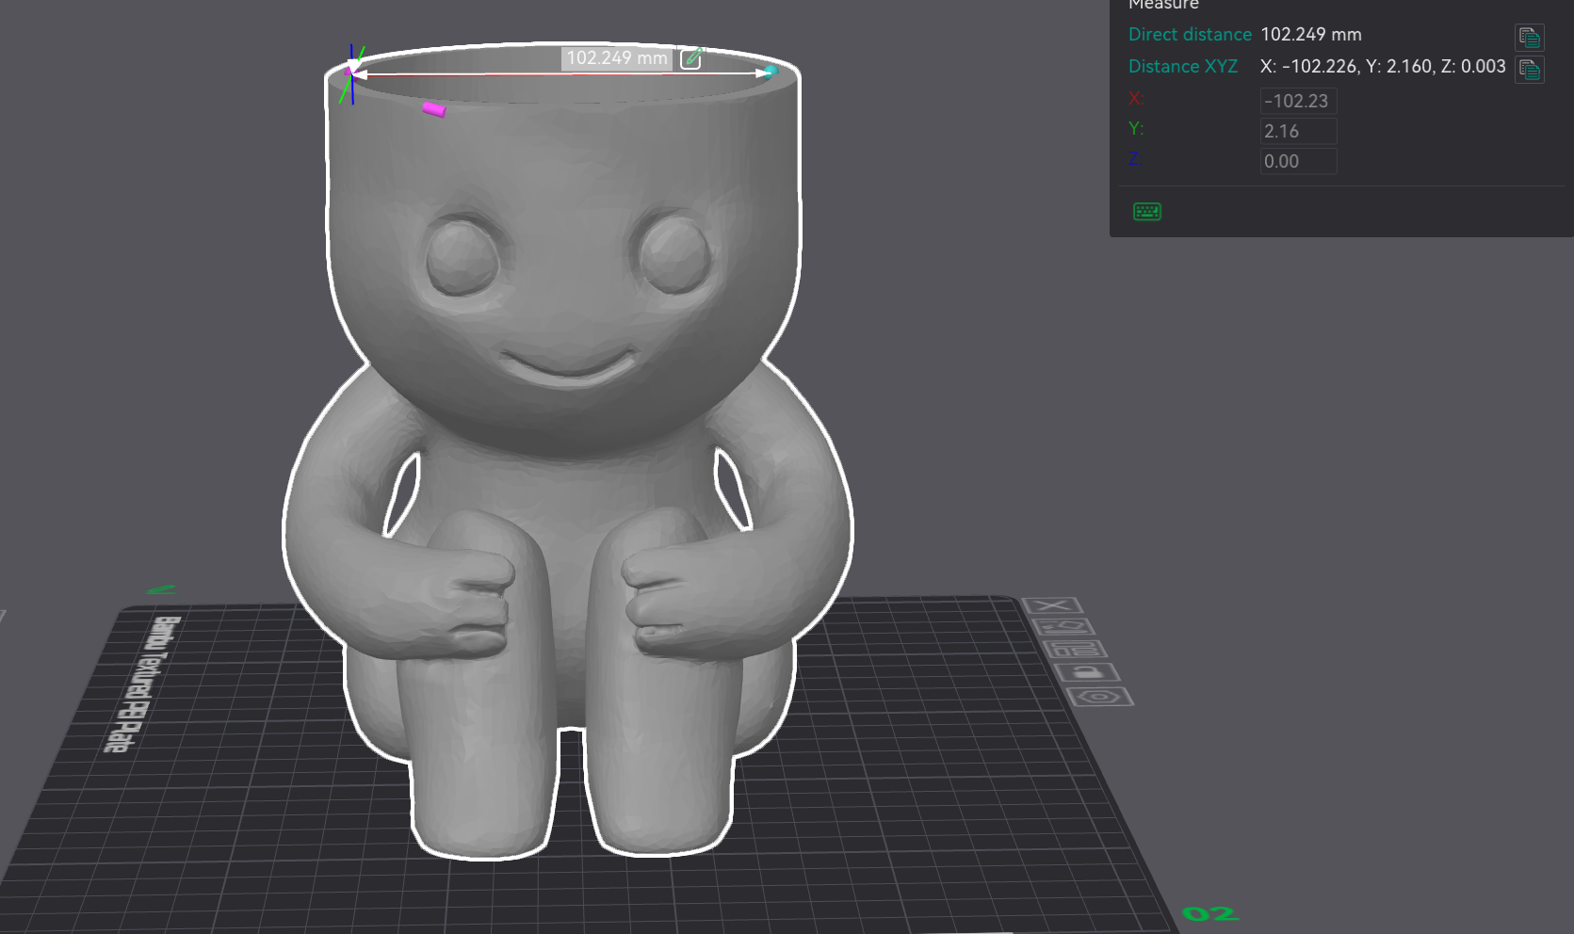Viewport: 1574px width, 934px height.
Task: Click the Direct distance label text
Action: (1190, 35)
